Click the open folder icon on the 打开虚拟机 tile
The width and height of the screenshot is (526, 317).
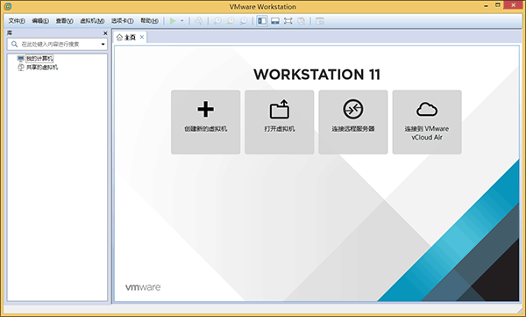click(x=280, y=109)
